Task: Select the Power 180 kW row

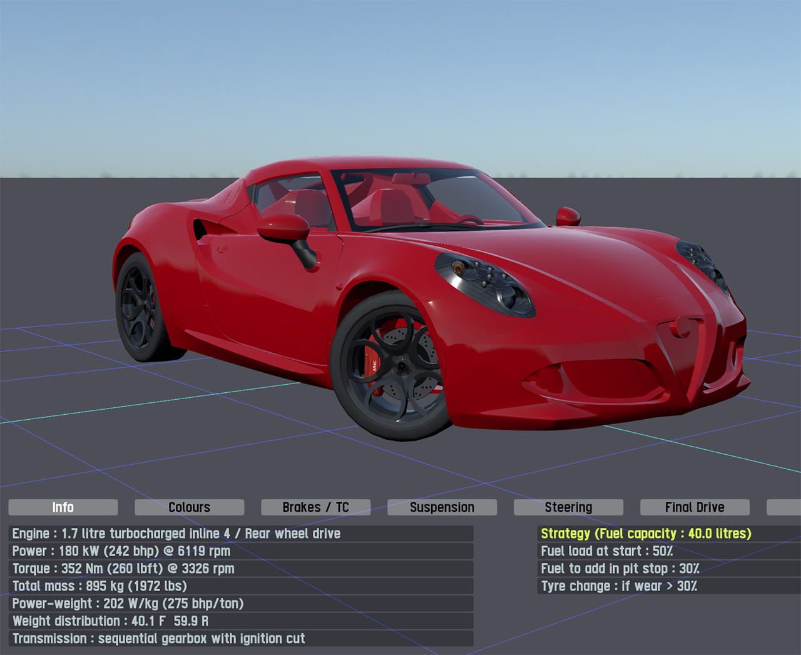Action: tap(241, 551)
